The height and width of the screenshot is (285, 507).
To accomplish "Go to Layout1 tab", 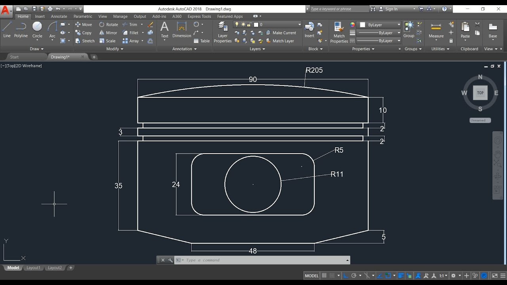I will pos(33,268).
